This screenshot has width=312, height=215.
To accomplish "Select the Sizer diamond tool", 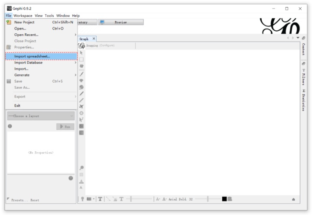I will [81, 80].
